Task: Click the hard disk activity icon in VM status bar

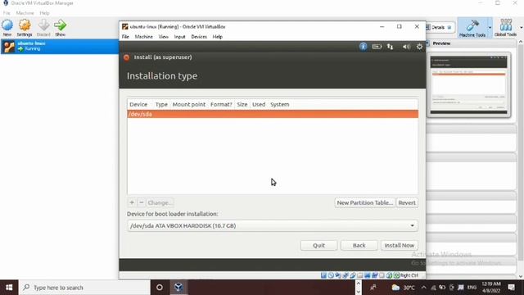Action: (323, 275)
